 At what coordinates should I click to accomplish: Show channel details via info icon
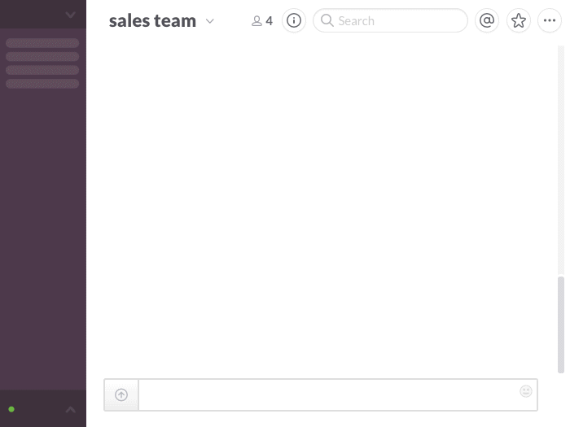pos(294,21)
